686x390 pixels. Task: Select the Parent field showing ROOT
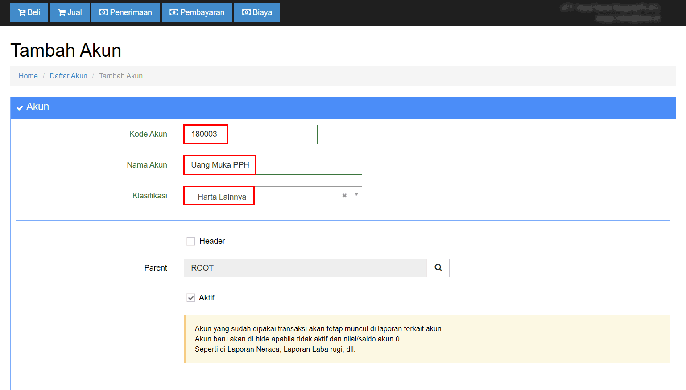pos(305,268)
